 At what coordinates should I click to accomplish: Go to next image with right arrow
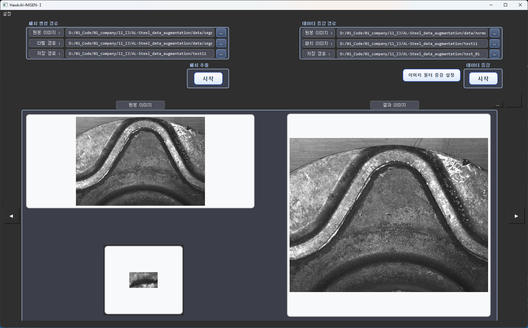516,216
